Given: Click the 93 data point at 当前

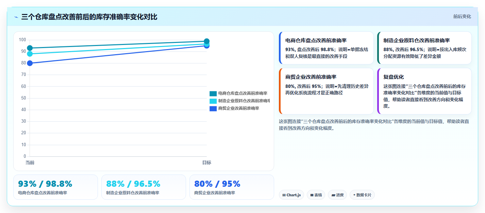Looking at the screenshot, I should pyautogui.click(x=30, y=48).
